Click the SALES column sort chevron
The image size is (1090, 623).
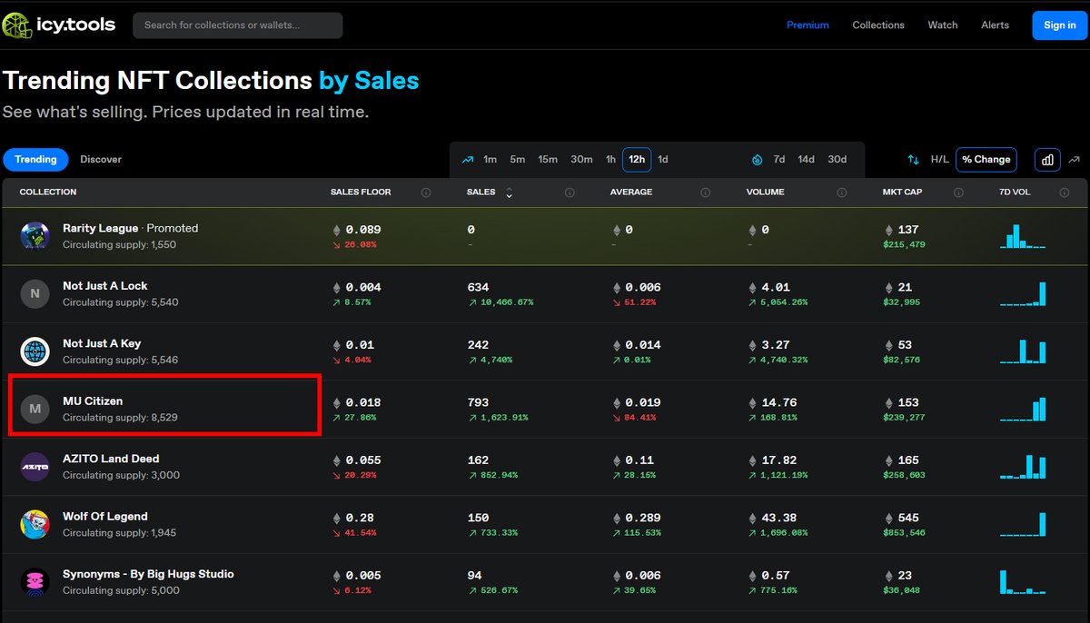coord(509,193)
